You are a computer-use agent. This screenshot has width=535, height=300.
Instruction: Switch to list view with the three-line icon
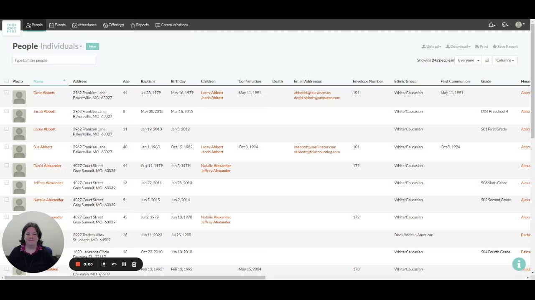(x=487, y=60)
